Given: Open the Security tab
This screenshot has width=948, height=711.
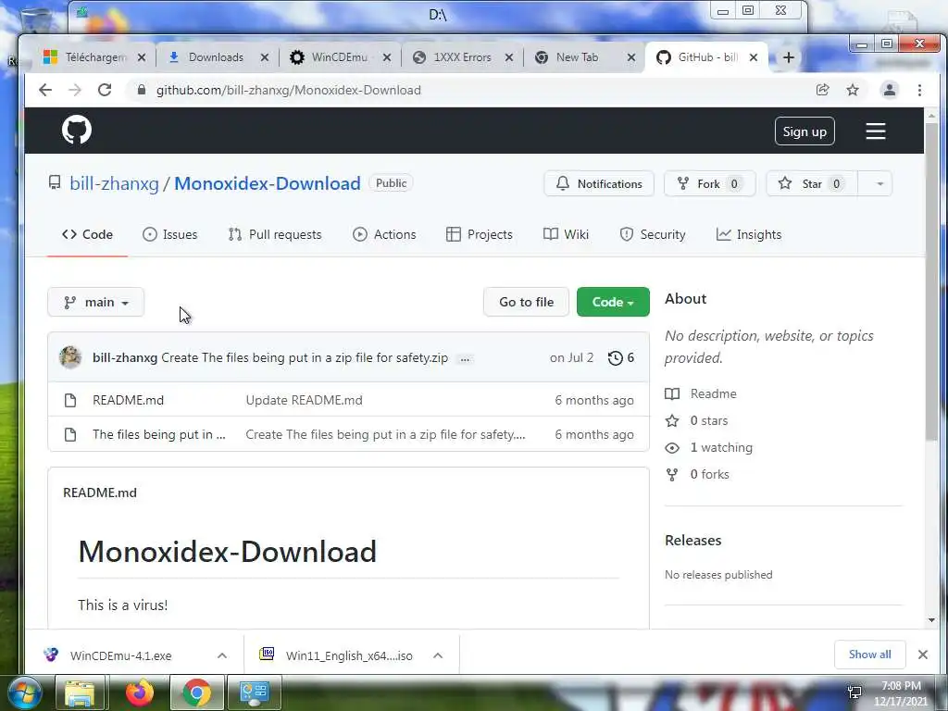Looking at the screenshot, I should coord(653,234).
